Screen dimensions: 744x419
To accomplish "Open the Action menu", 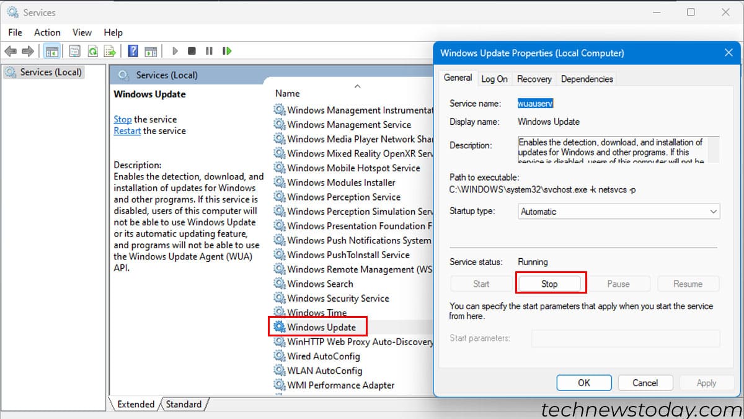I will [46, 32].
